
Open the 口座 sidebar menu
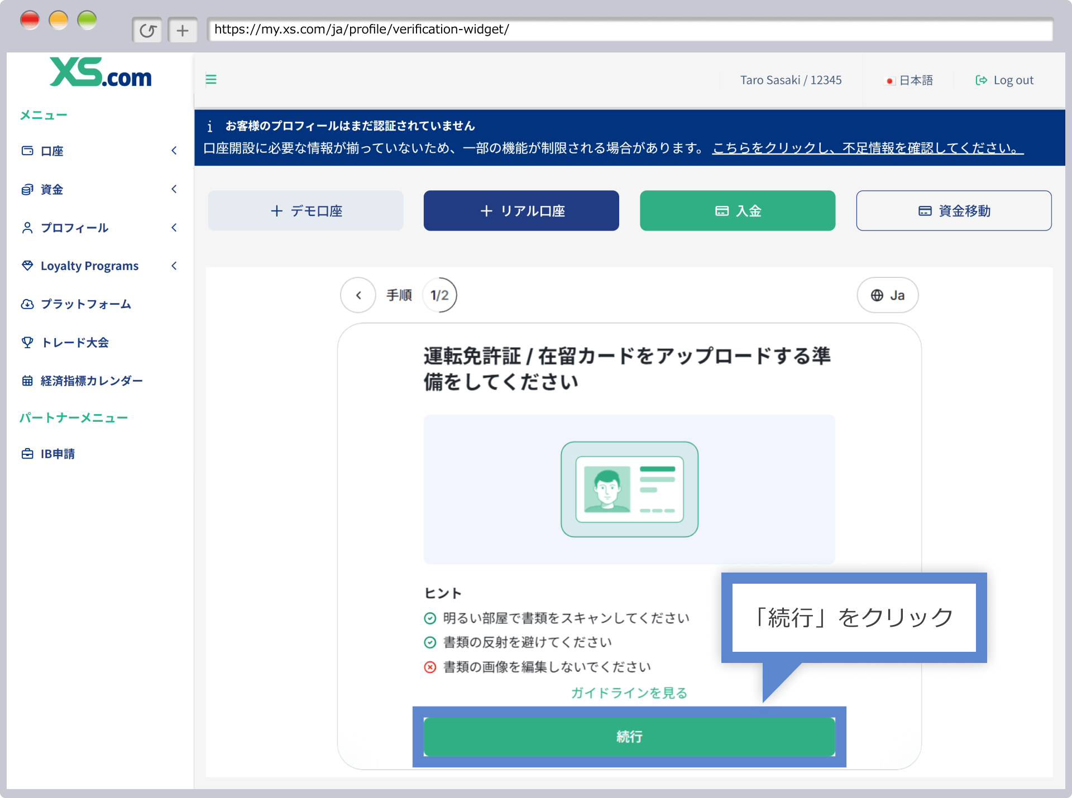[x=99, y=151]
